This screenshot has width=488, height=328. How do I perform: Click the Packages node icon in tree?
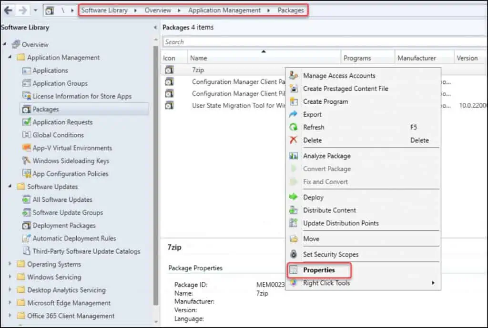tap(27, 109)
